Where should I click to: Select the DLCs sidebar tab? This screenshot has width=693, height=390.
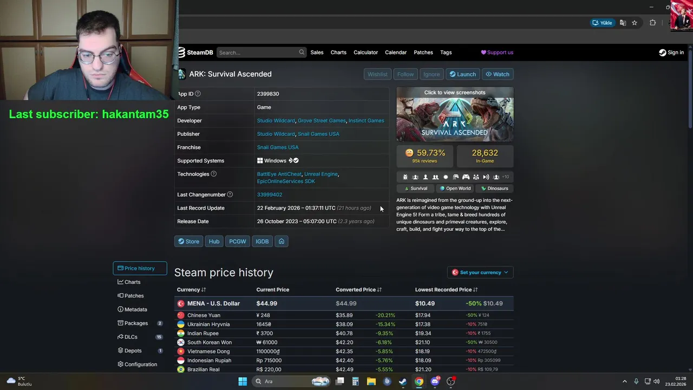140,337
